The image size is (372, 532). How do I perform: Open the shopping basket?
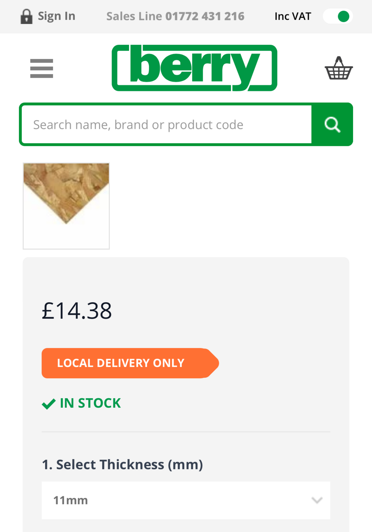pos(338,68)
